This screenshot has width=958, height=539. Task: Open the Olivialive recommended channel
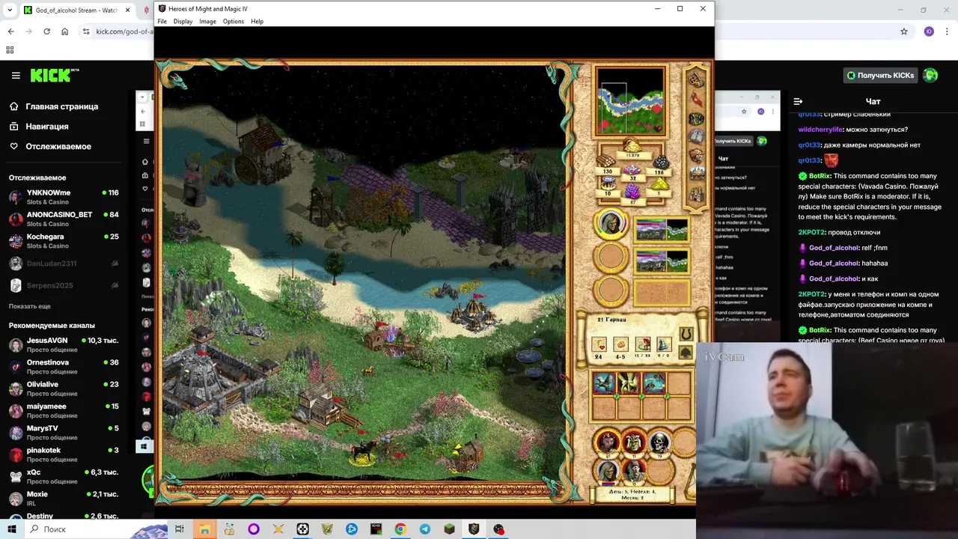(x=64, y=389)
